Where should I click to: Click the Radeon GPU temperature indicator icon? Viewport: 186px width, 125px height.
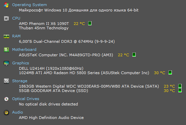pyautogui.click(x=170, y=72)
